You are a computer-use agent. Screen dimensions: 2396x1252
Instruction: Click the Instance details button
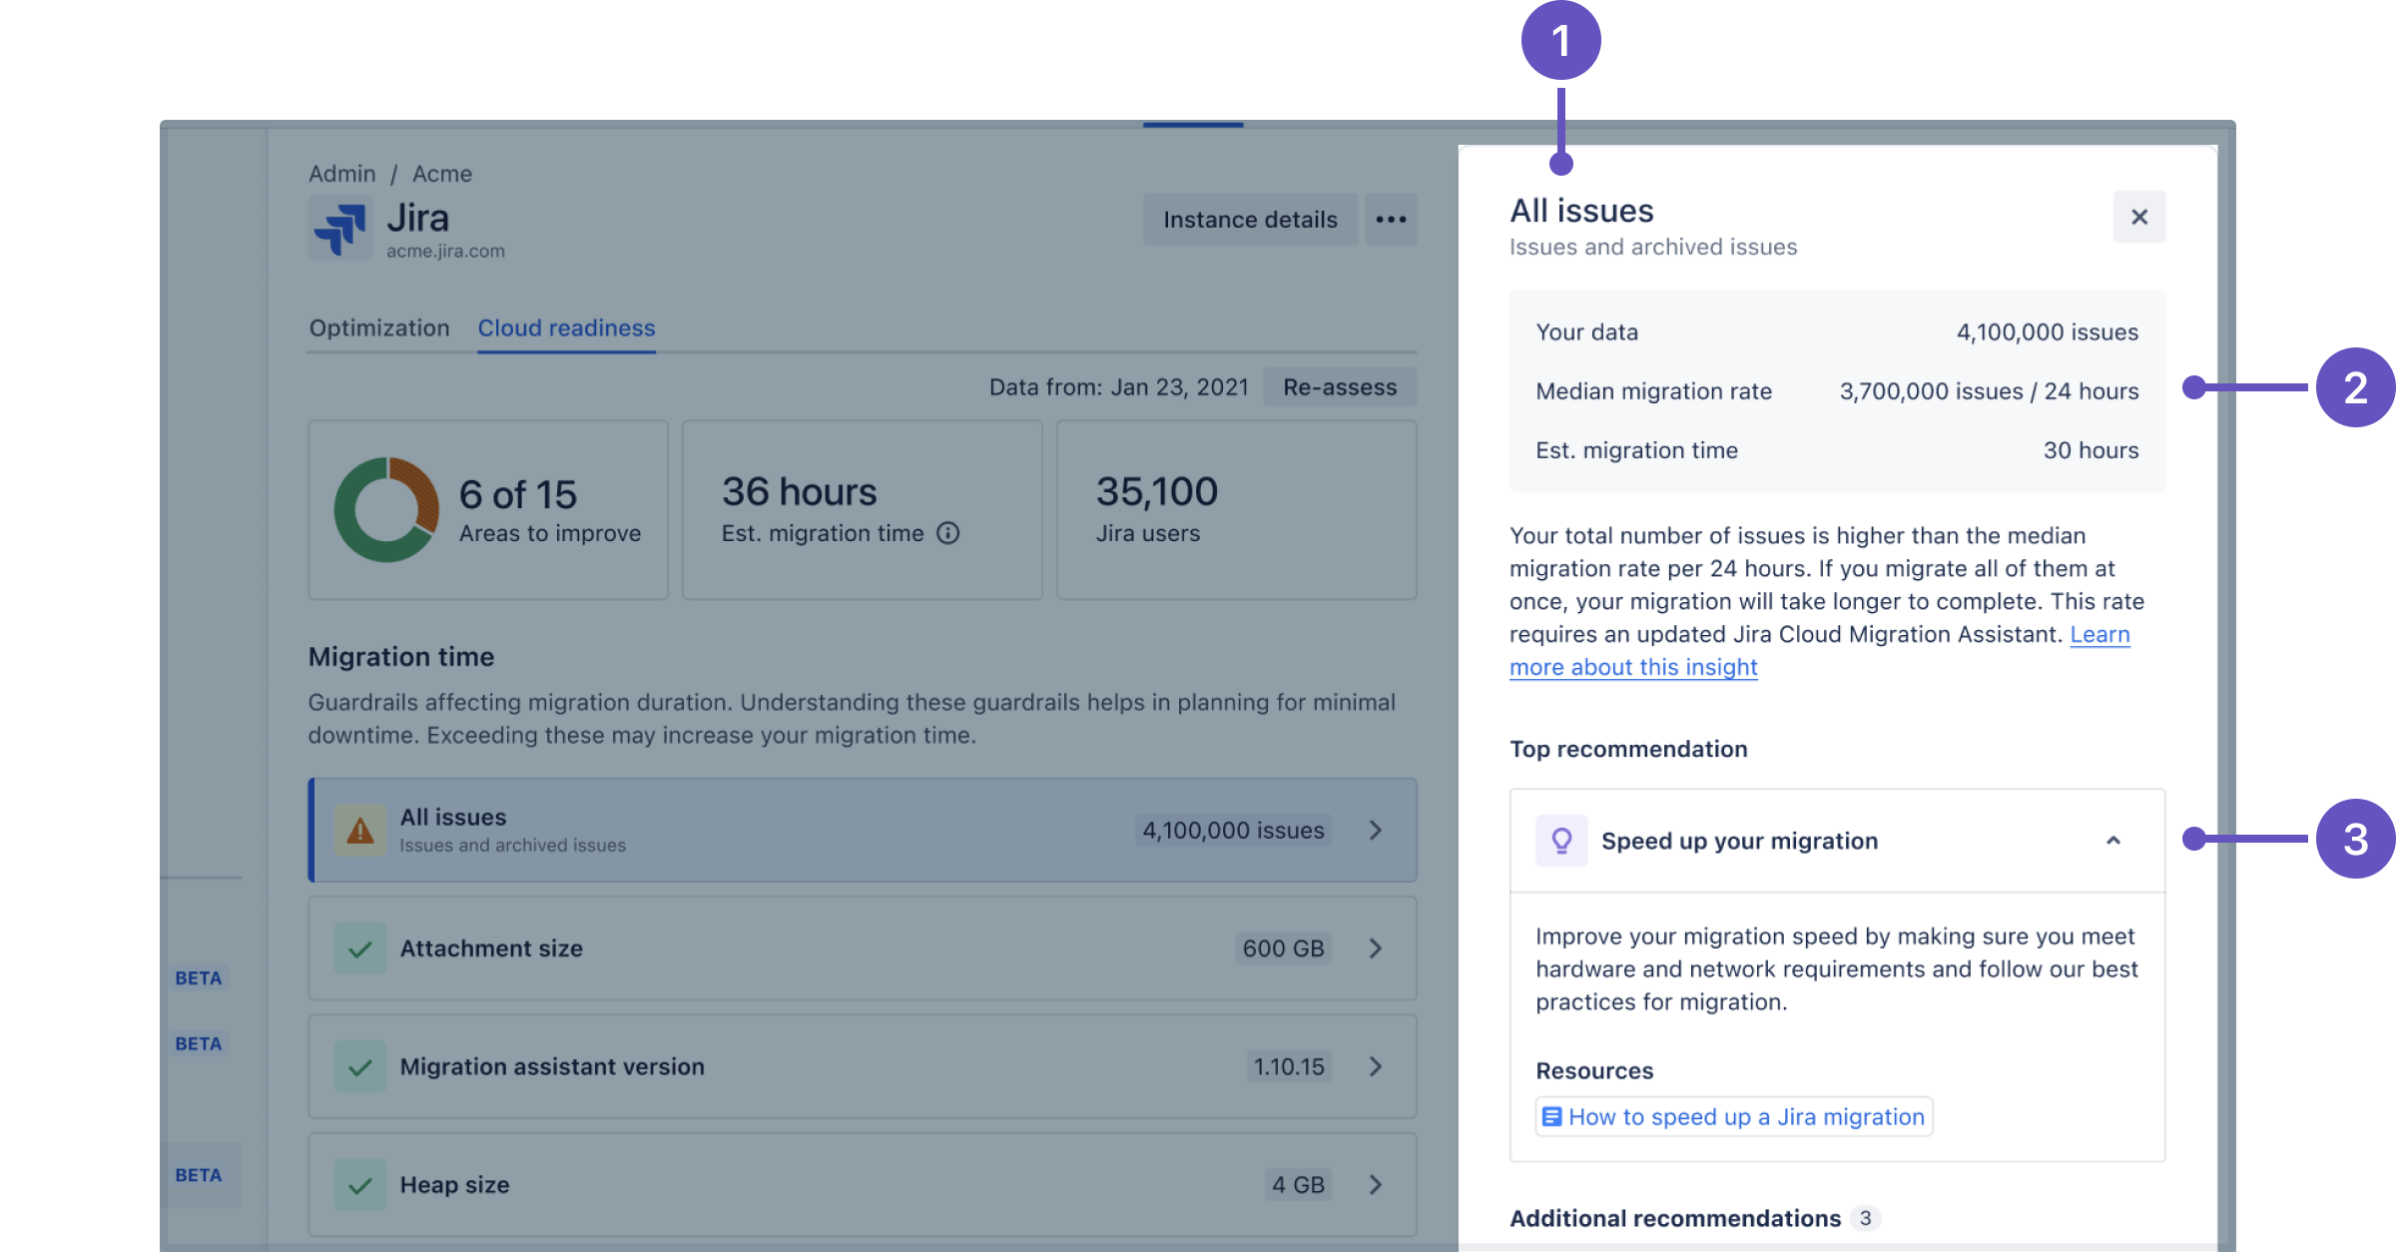click(x=1250, y=220)
